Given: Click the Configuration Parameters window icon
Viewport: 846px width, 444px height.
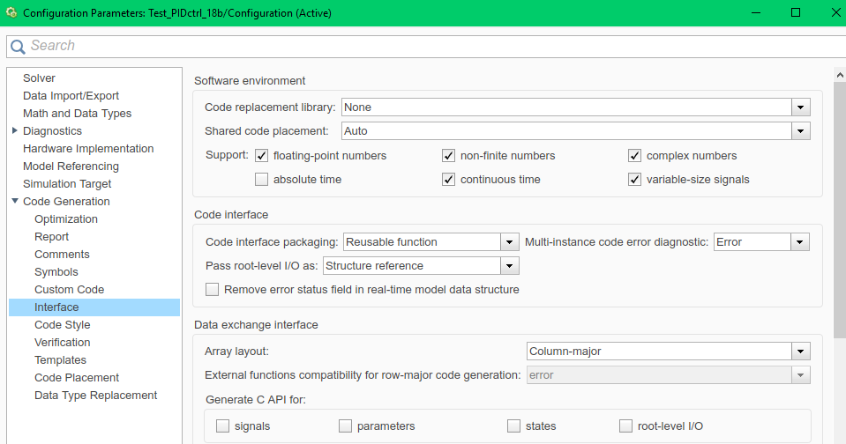Looking at the screenshot, I should (11, 13).
